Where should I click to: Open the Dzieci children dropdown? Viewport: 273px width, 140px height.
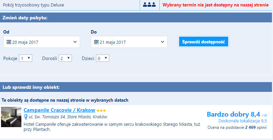point(102,58)
